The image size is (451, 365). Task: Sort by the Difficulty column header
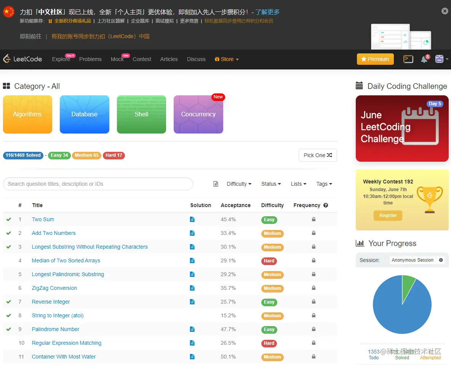[272, 205]
